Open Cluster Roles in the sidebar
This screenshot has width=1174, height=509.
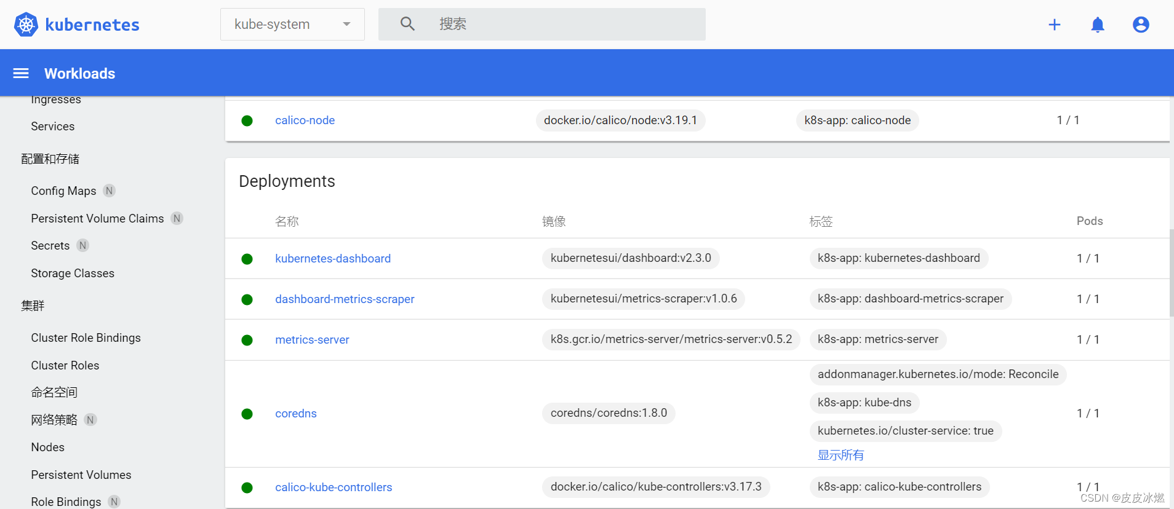point(65,365)
